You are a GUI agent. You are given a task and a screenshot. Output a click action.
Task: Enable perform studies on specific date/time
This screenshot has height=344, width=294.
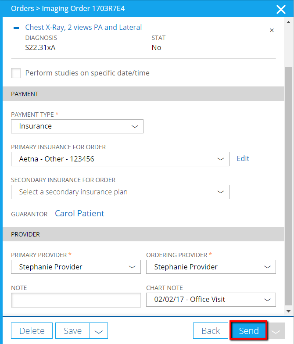tap(16, 73)
